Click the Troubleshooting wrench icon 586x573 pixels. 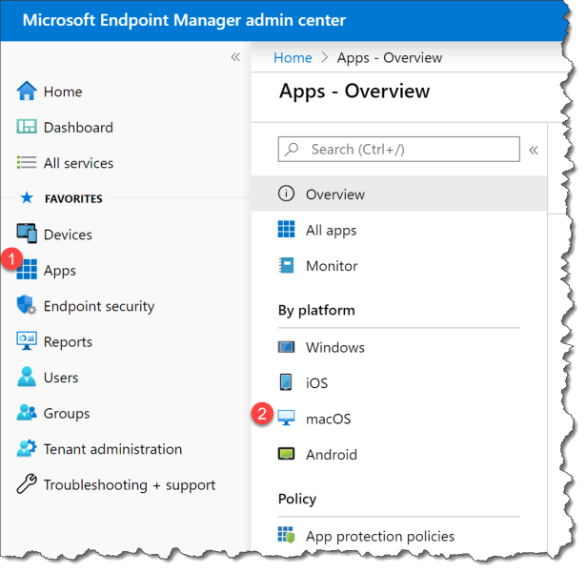pos(27,484)
